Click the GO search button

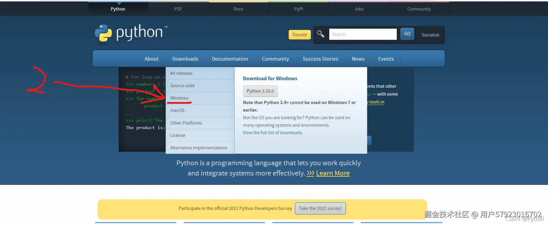[407, 34]
